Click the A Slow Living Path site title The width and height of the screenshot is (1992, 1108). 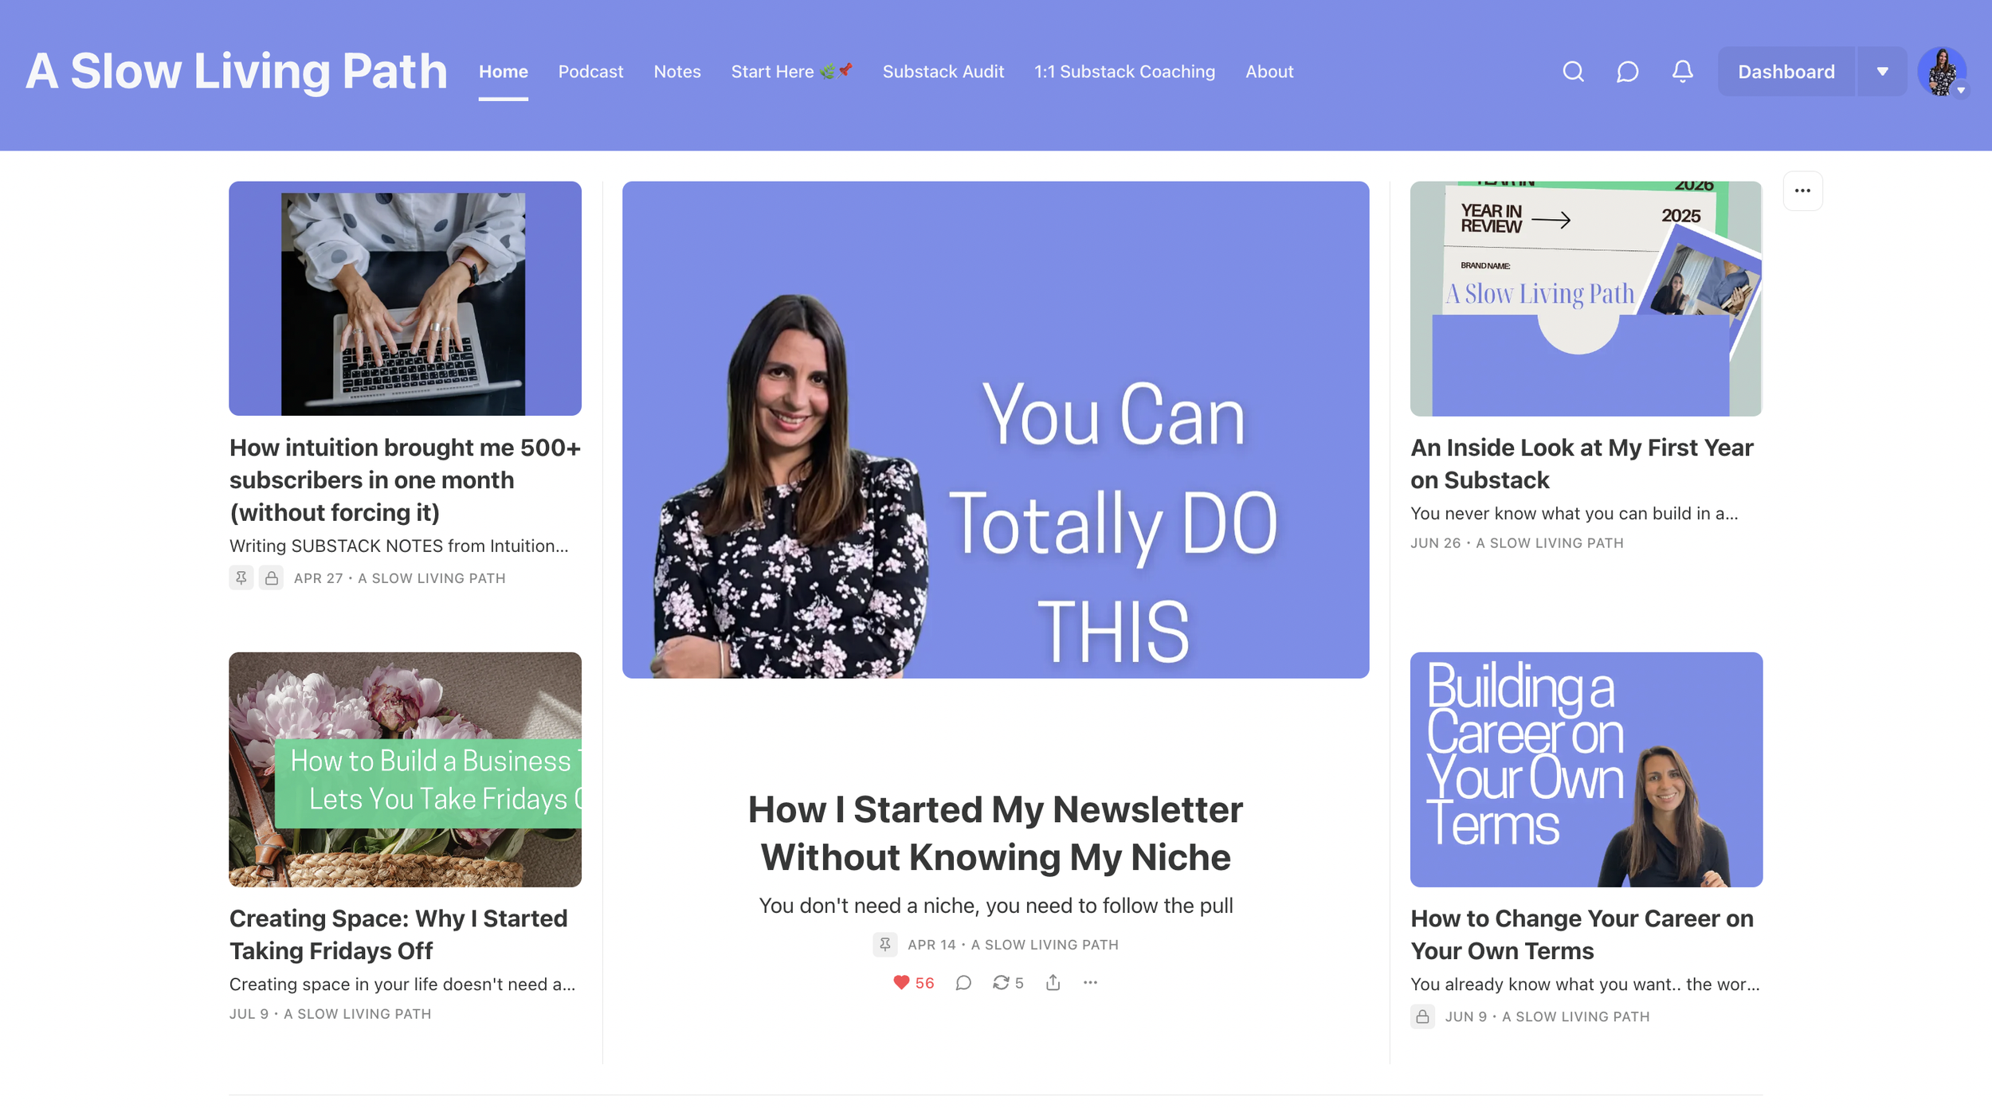coord(237,72)
